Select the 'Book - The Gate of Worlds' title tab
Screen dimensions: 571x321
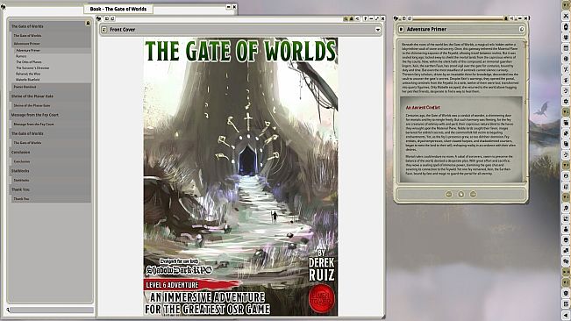click(x=118, y=9)
